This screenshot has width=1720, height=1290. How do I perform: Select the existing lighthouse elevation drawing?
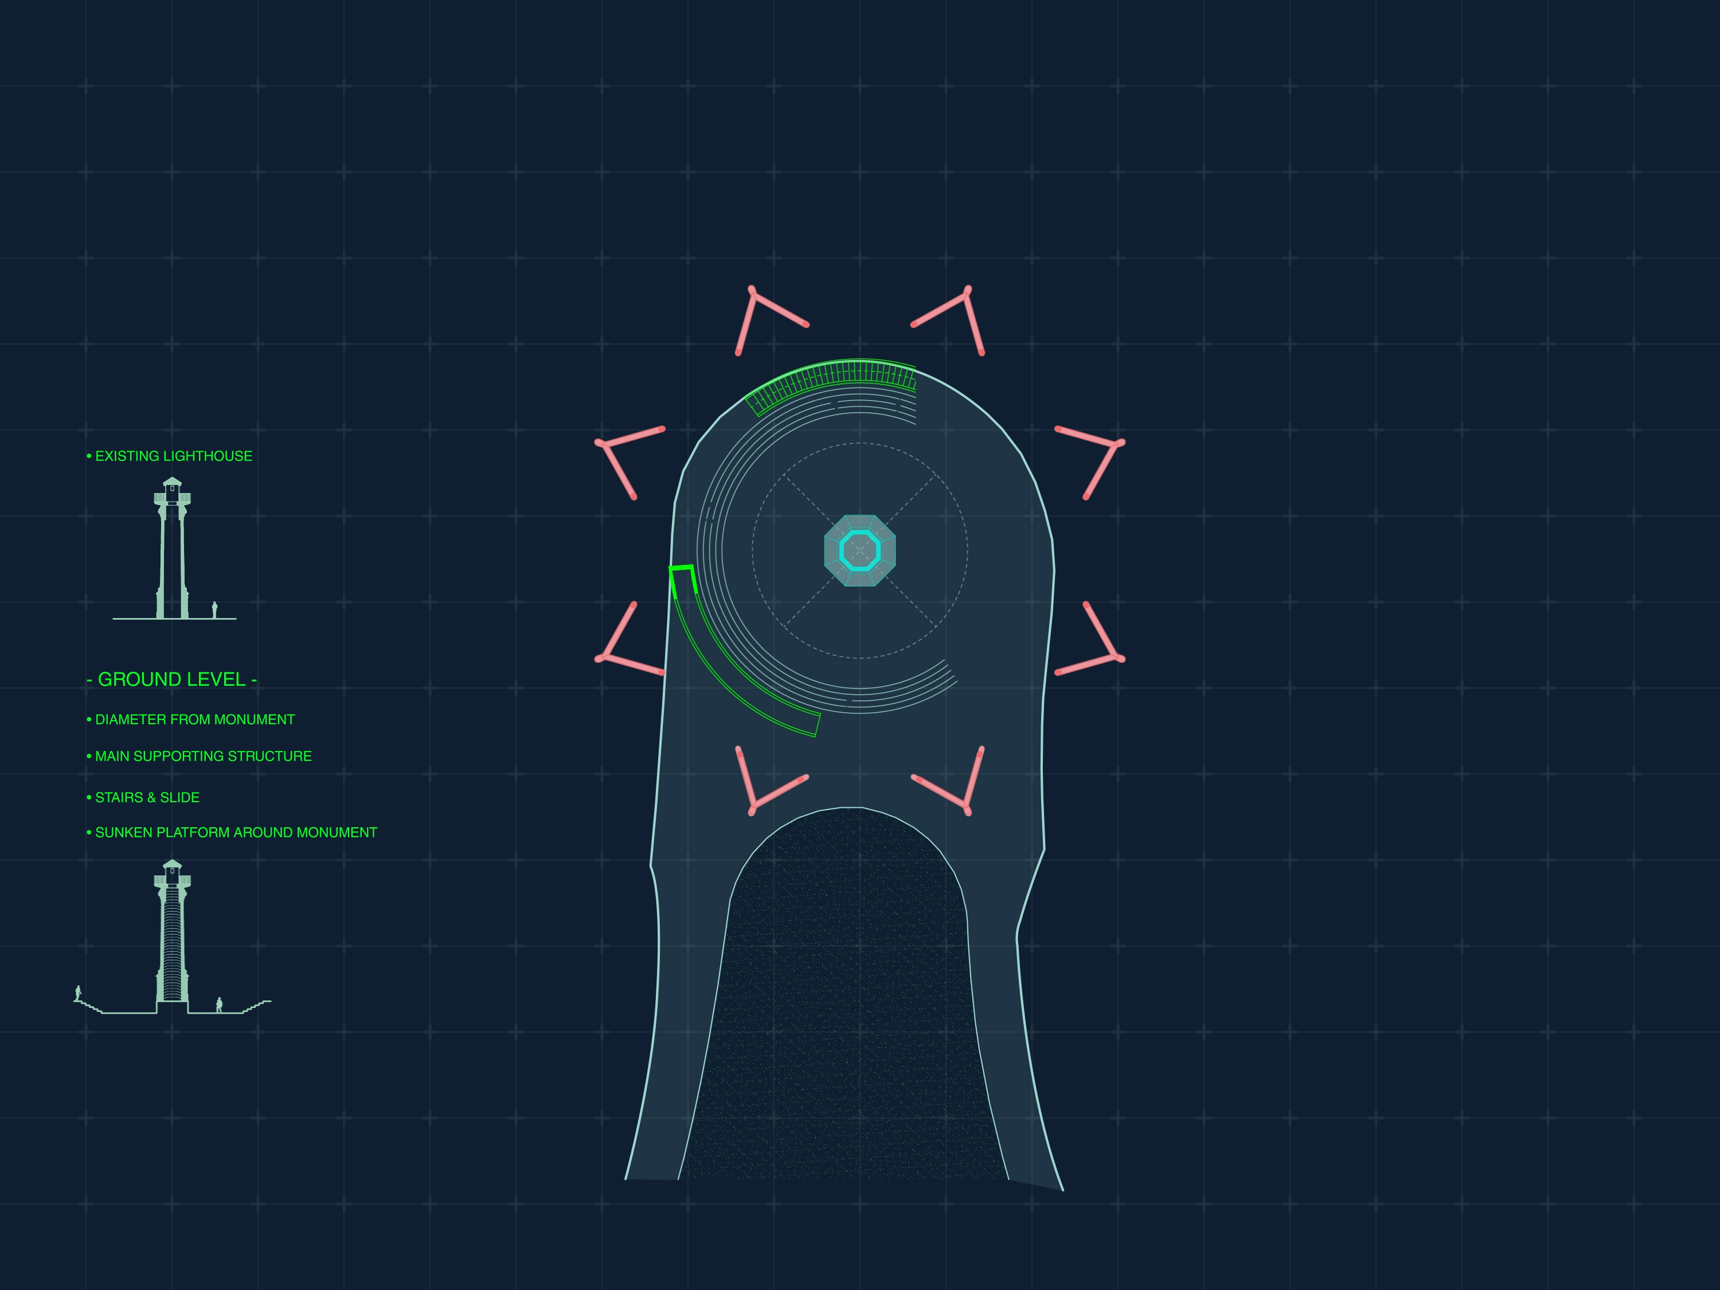tap(174, 549)
